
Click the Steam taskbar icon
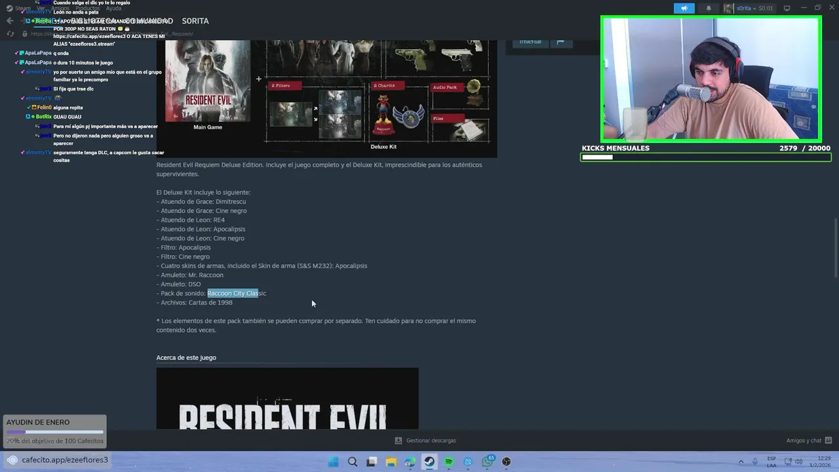click(x=429, y=462)
